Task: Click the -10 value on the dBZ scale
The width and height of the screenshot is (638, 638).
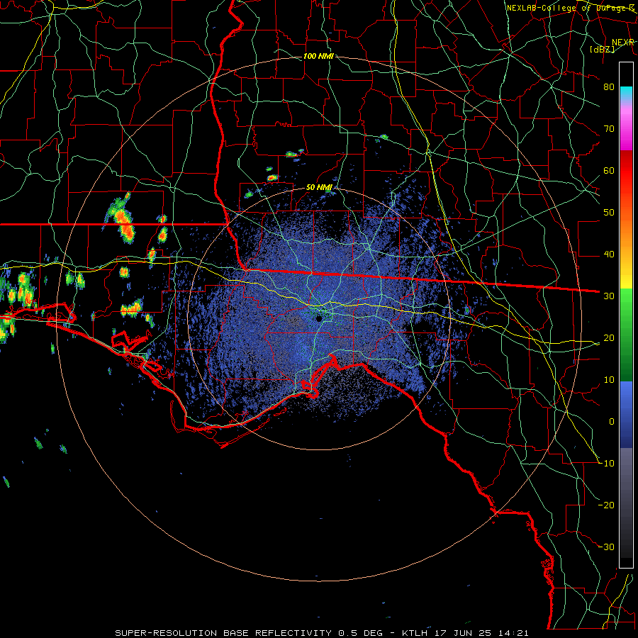Action: [607, 464]
